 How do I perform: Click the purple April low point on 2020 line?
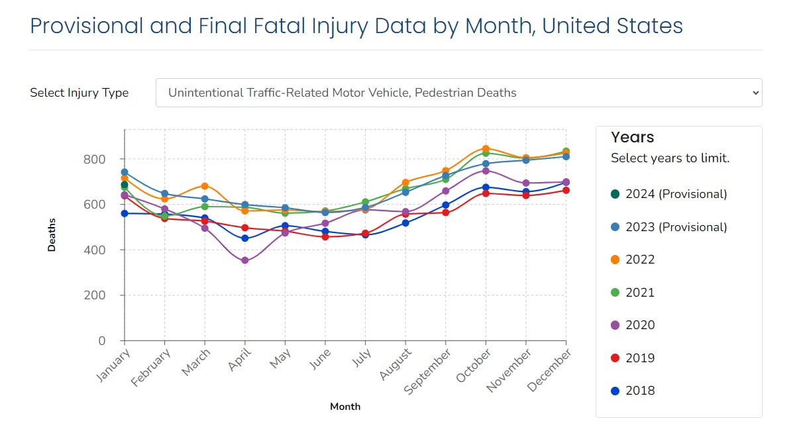coord(245,261)
